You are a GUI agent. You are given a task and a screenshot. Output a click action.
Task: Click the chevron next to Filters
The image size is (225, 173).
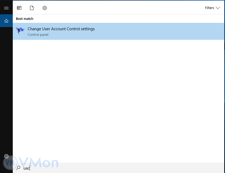click(x=218, y=8)
